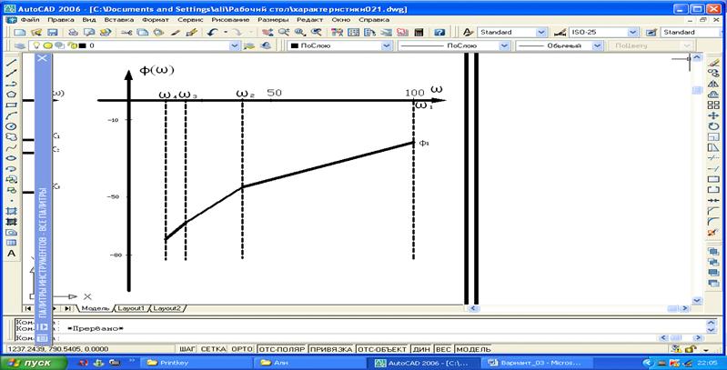The image size is (727, 370).
Task: Click the Plot Preview icon
Action: pos(89,33)
